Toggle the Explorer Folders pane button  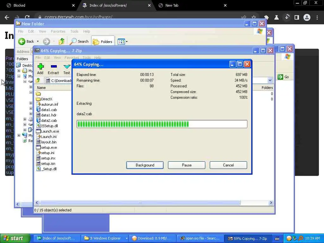click(103, 42)
